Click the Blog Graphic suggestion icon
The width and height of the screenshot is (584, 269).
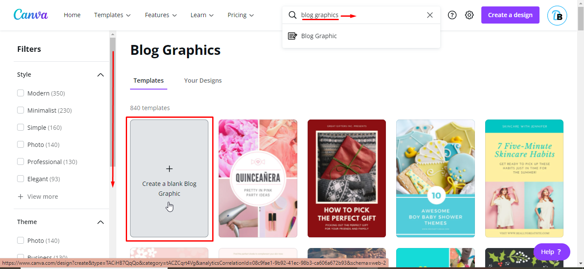[293, 36]
